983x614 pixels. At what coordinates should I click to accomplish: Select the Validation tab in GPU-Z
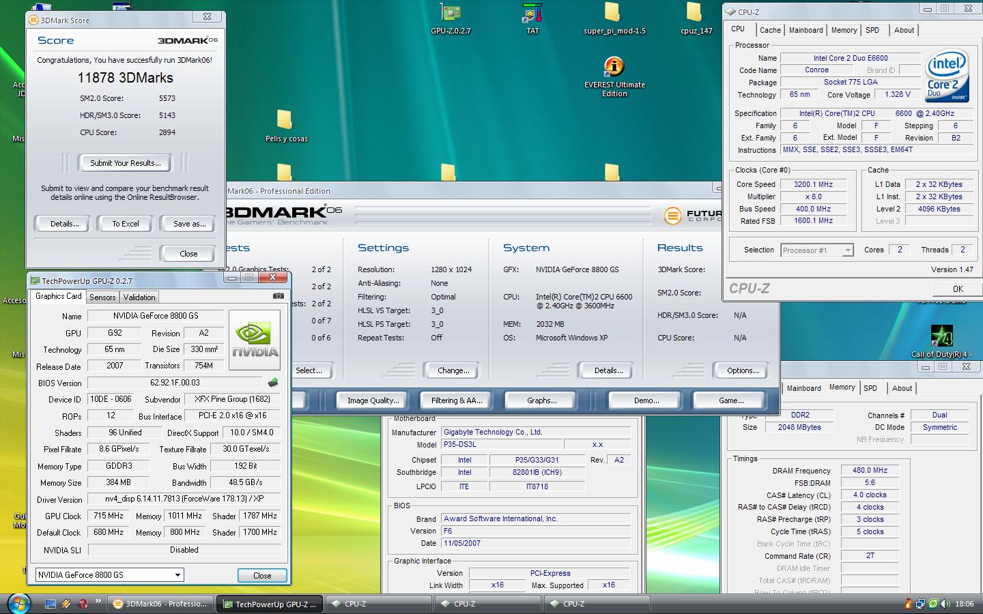(139, 297)
